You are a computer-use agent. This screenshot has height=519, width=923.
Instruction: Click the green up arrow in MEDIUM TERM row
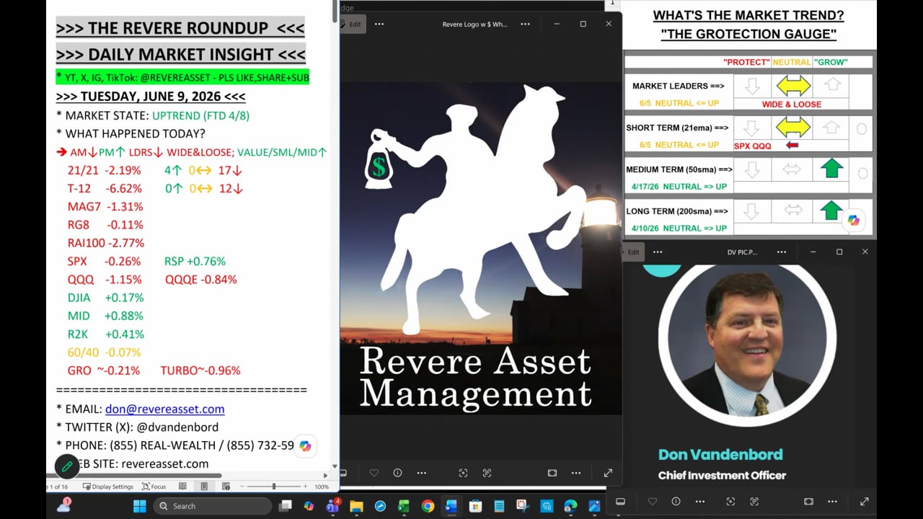coord(831,169)
